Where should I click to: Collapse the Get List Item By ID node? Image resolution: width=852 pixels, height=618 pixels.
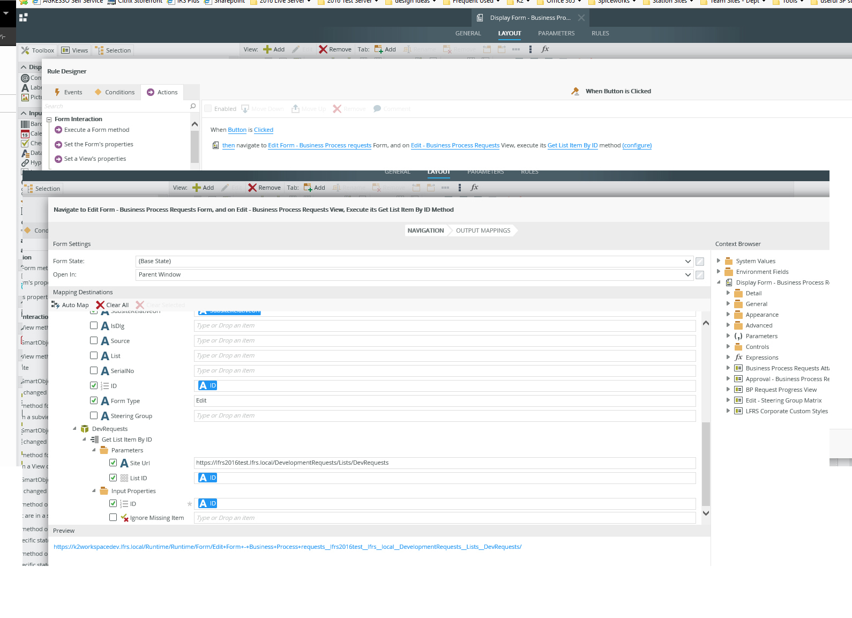(84, 440)
